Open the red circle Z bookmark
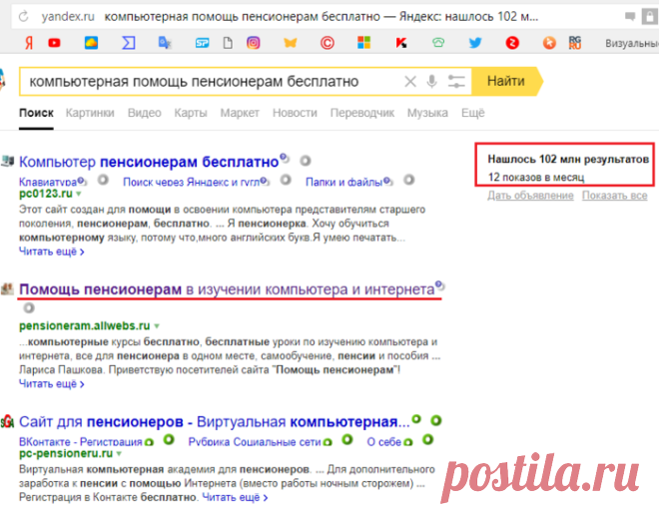This screenshot has width=659, height=514. click(x=512, y=42)
